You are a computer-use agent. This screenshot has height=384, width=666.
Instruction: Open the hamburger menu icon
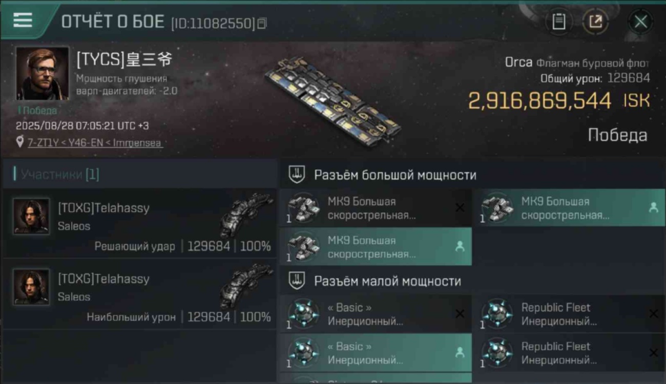tap(23, 20)
